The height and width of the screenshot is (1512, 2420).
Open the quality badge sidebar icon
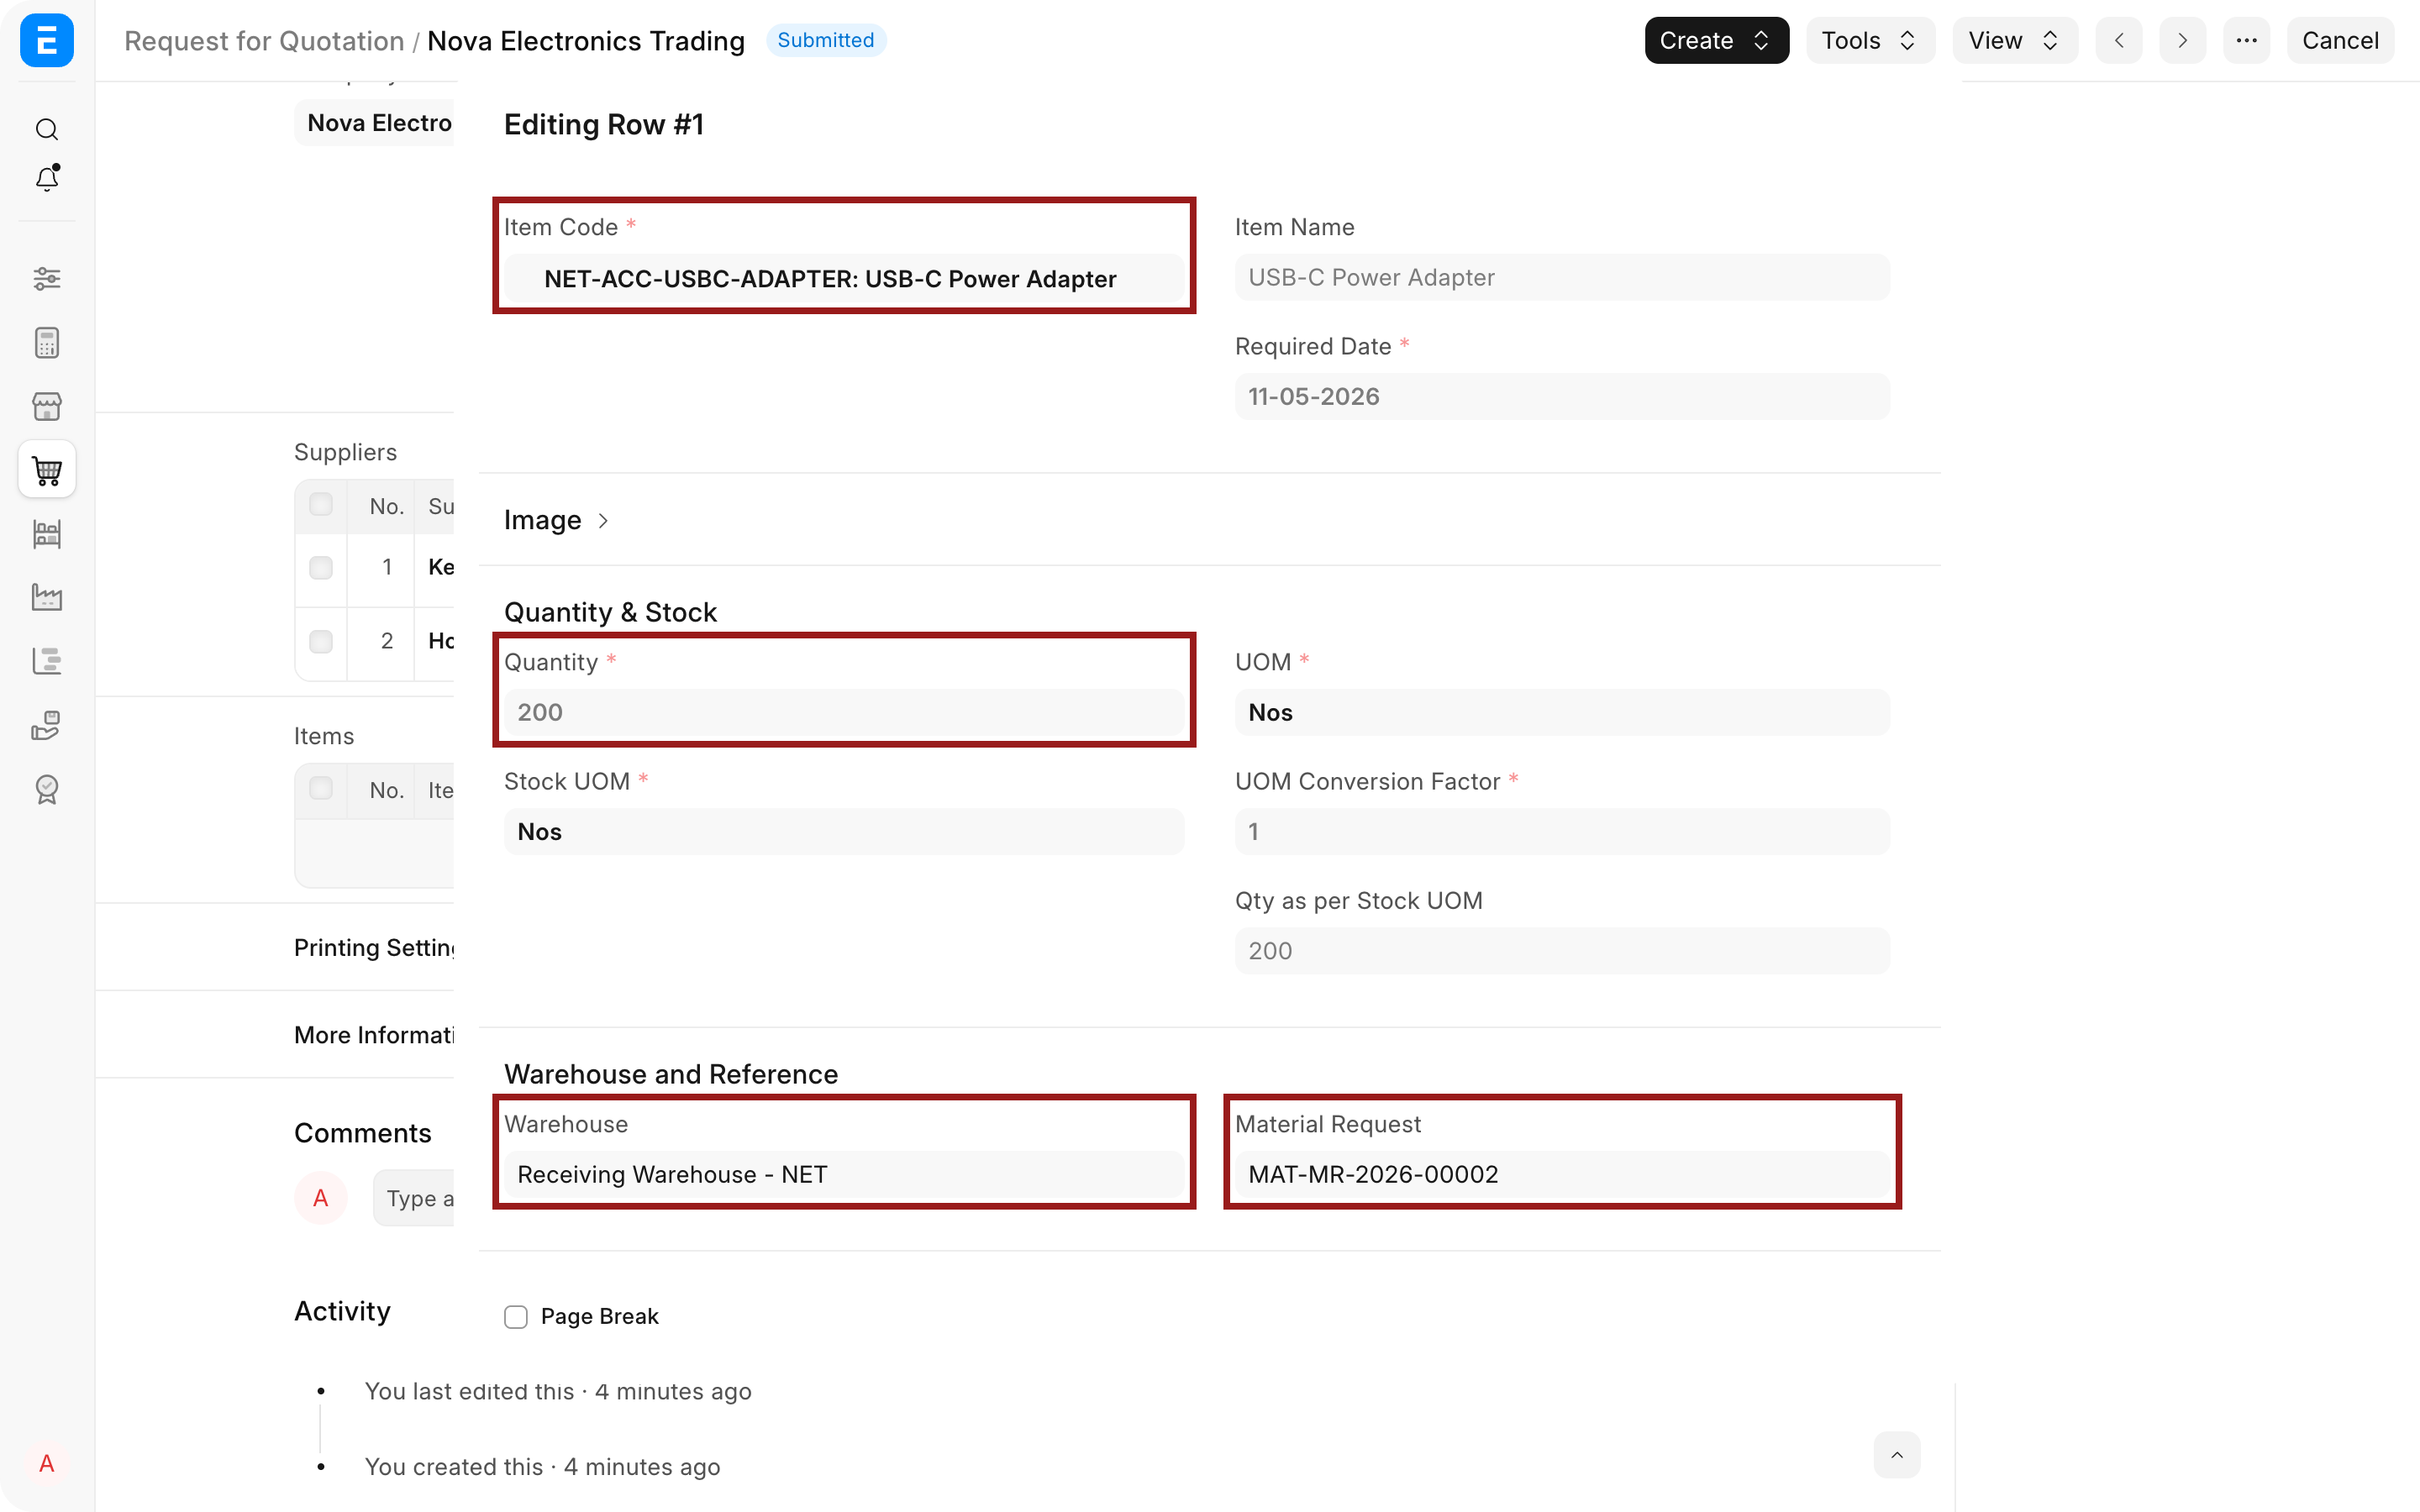[x=47, y=789]
